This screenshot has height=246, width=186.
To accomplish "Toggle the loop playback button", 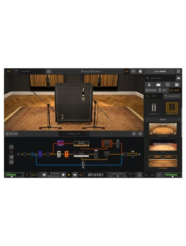I will 81,175.
